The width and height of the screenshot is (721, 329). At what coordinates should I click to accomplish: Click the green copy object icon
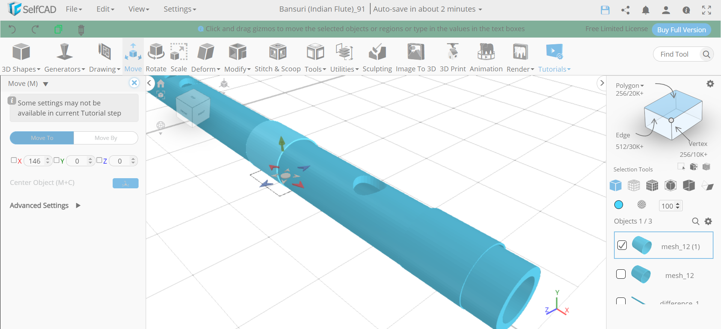click(58, 29)
